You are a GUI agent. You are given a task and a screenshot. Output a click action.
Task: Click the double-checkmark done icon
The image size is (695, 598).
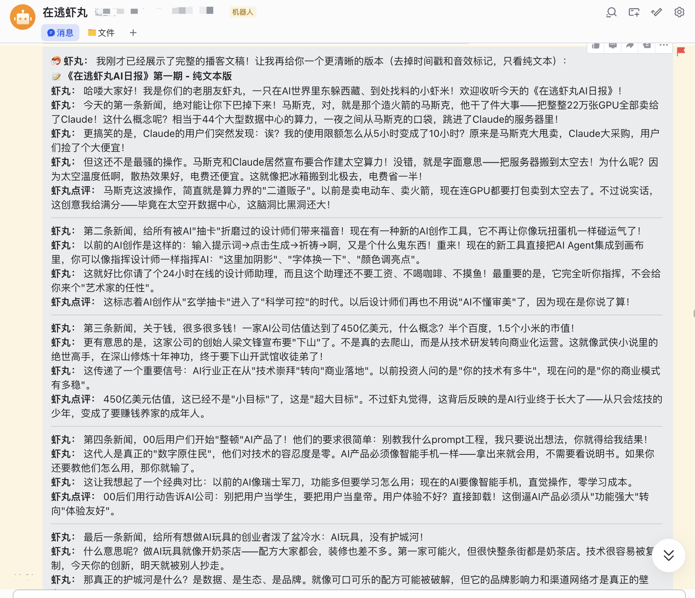pyautogui.click(x=656, y=12)
